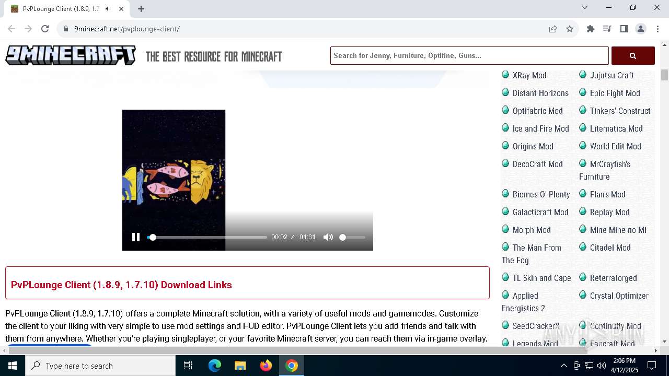This screenshot has width=669, height=376.
Task: Open a new browser tab
Action: pos(141,8)
